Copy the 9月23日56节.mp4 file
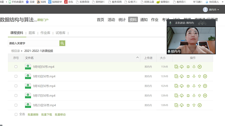The width and height of the screenshot is (225, 126). (176, 105)
